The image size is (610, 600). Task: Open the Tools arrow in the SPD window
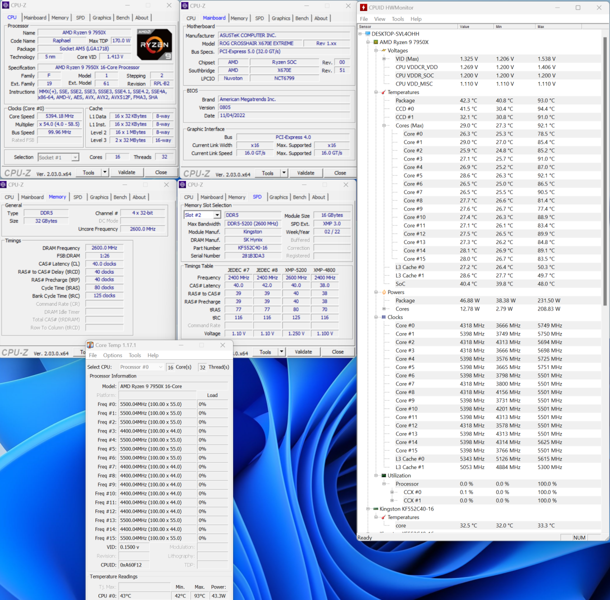281,352
